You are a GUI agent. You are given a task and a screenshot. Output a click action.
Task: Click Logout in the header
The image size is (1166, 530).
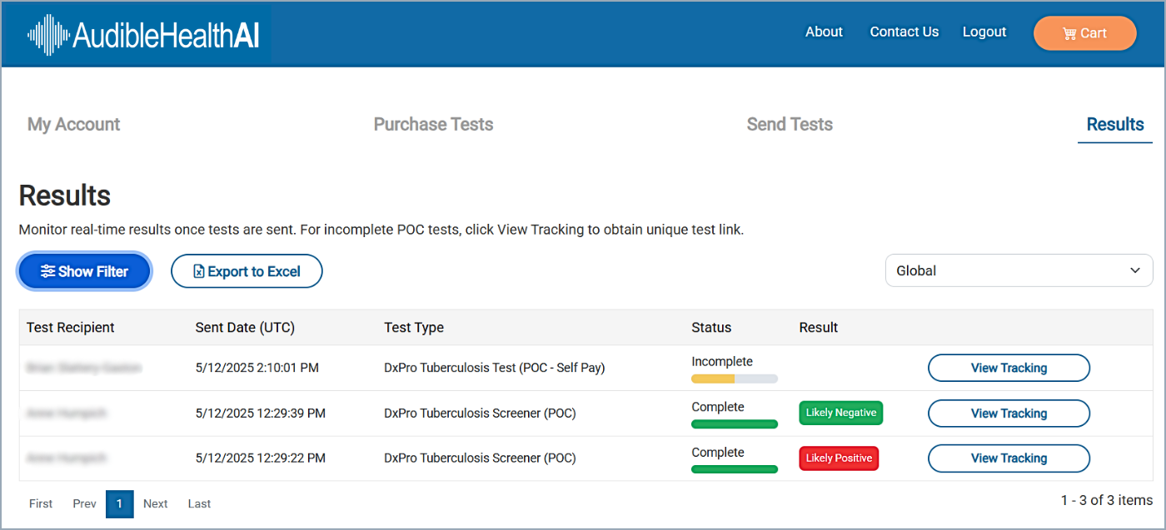(x=984, y=32)
